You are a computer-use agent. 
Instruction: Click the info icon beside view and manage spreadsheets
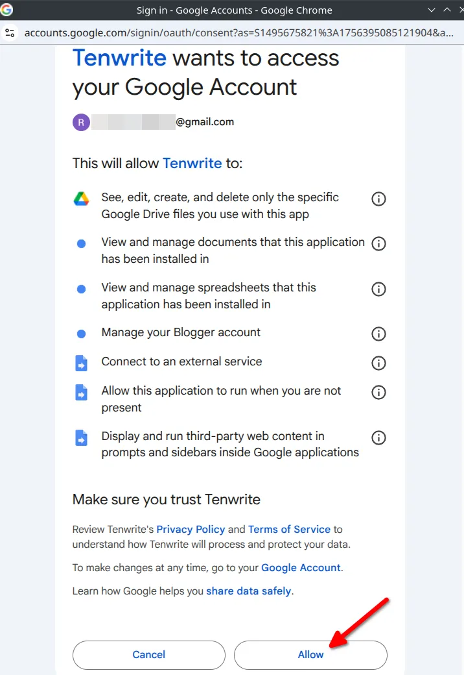point(378,289)
